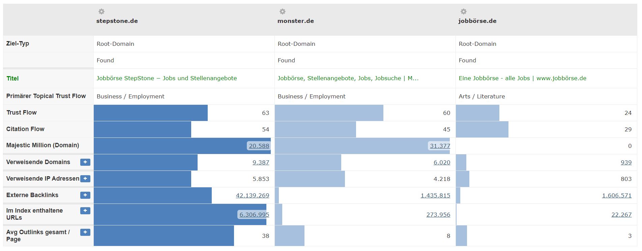Select the jobbörse.de column header
Viewport: 642px width, 251px height.
point(477,21)
